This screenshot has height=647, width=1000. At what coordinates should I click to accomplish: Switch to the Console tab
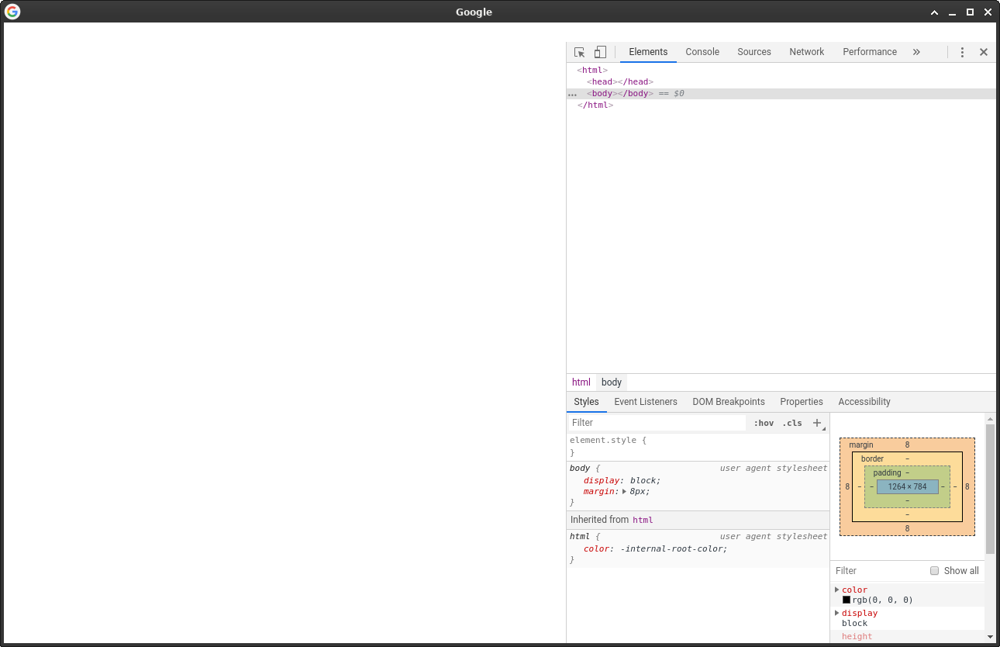point(702,51)
